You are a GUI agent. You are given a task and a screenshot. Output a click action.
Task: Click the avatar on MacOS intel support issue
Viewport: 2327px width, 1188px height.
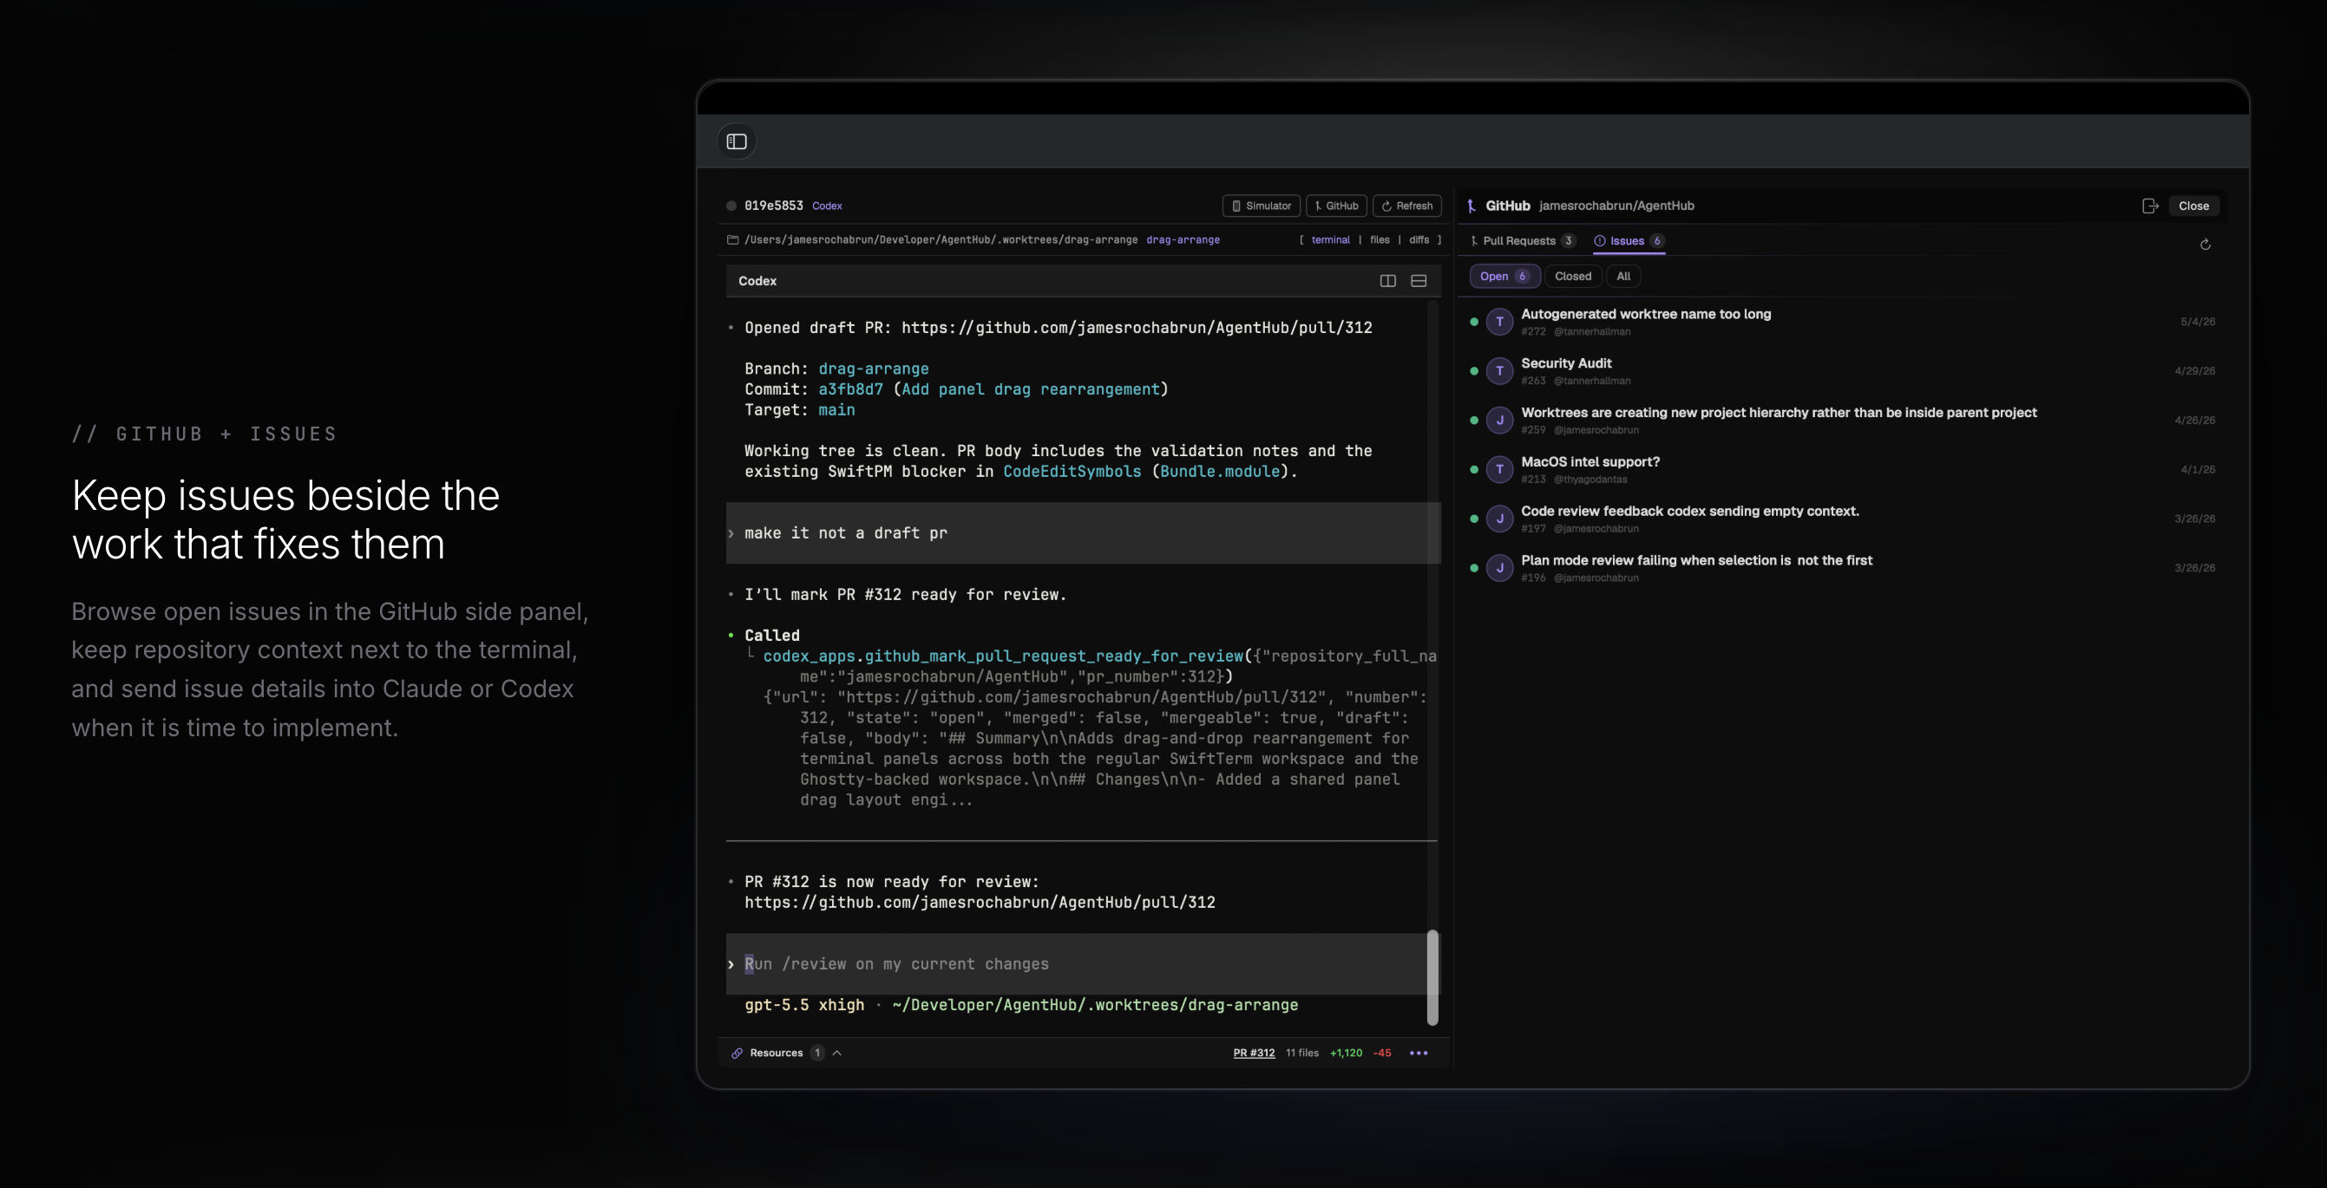[1499, 469]
